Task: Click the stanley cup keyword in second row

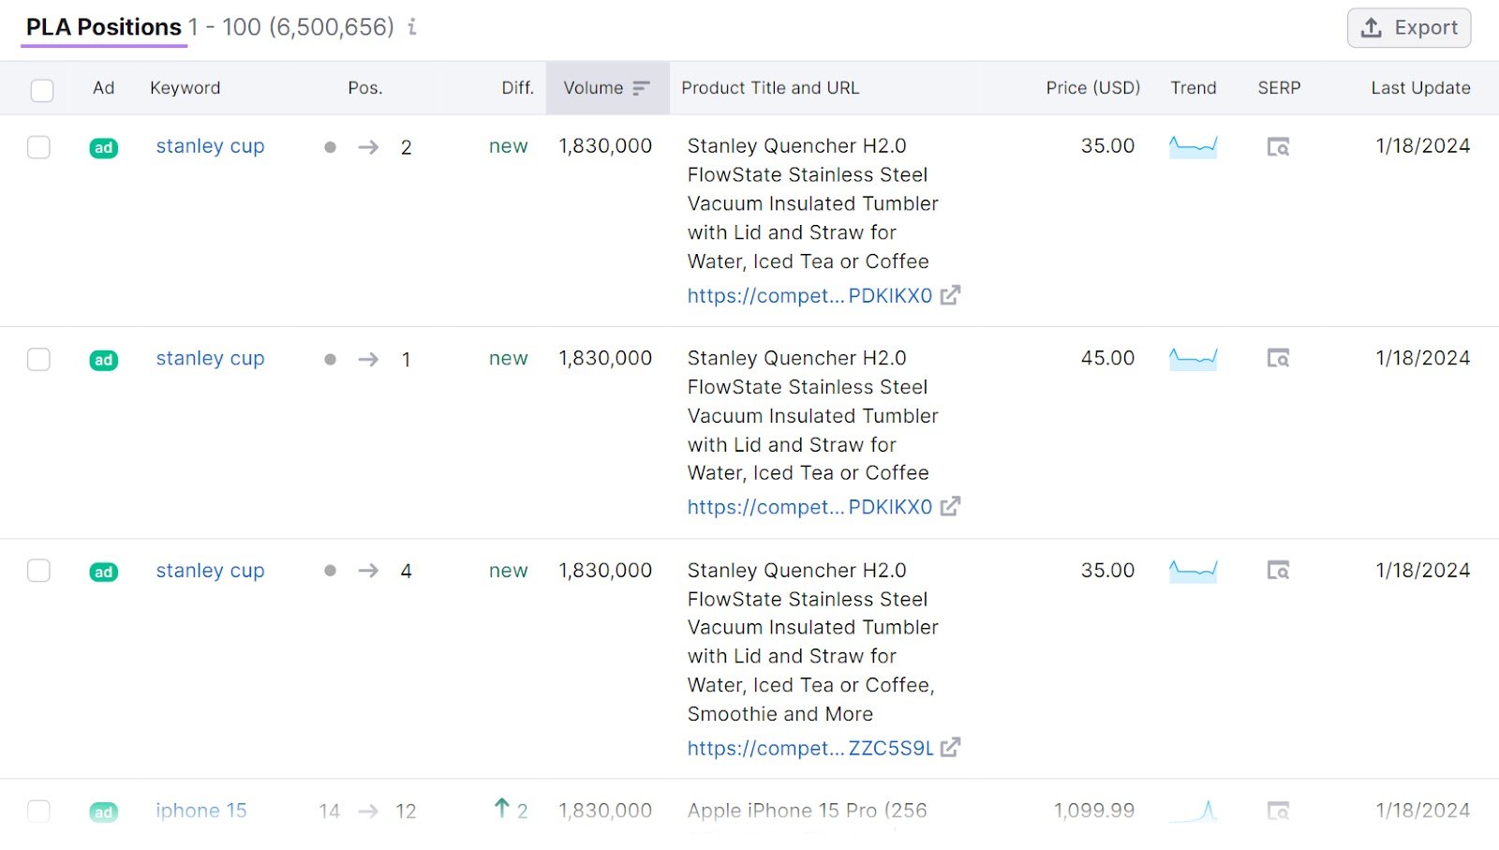Action: (x=210, y=359)
